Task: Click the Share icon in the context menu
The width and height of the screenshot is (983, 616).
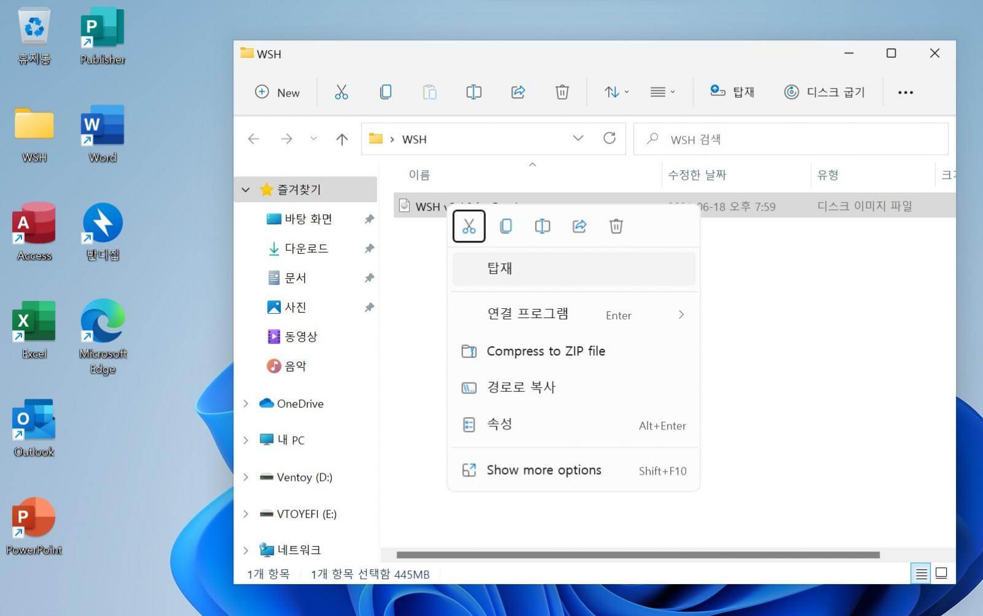Action: click(579, 226)
